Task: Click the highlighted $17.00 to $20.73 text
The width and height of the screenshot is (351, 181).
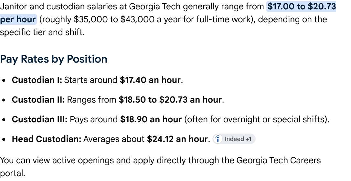Action: point(302,6)
